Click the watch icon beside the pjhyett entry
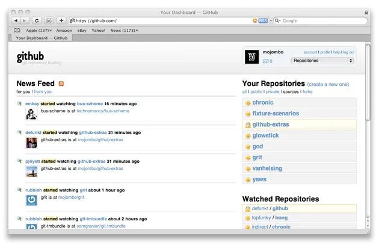Screen dimensions: 379x245 [x=19, y=161]
